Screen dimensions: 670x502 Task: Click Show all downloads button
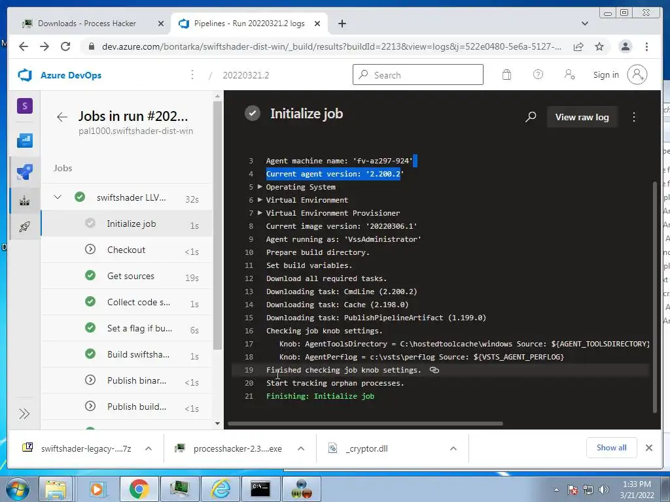(x=612, y=447)
